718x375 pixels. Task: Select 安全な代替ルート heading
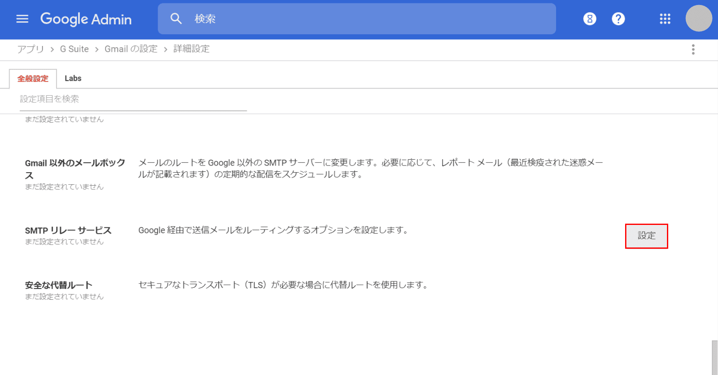(59, 285)
